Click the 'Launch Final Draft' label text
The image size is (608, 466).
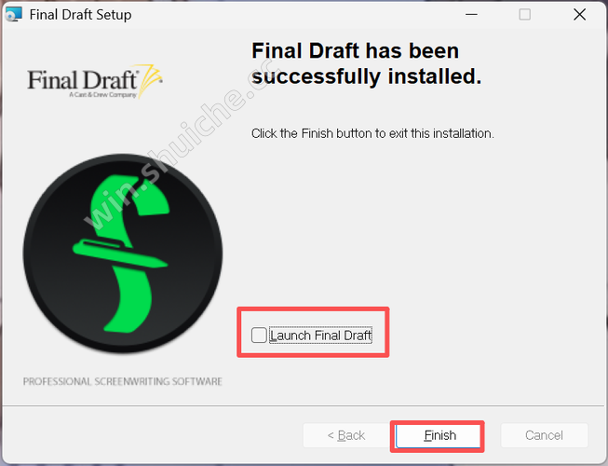pos(320,336)
